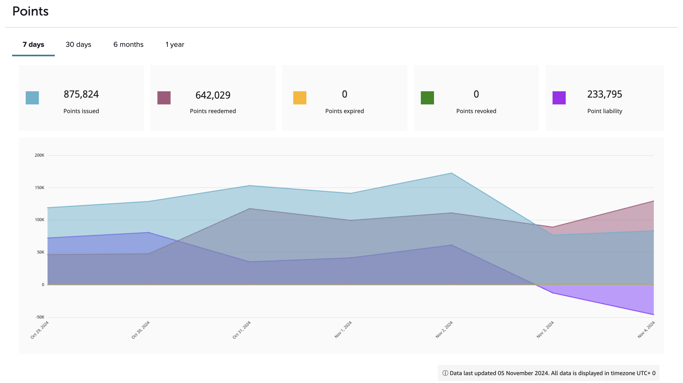
Task: Click the info icon beside data updated note
Action: 445,373
